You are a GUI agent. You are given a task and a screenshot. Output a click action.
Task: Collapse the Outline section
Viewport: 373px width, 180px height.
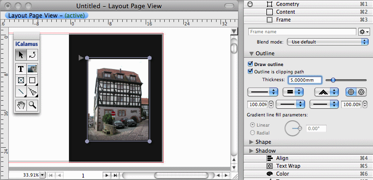(251, 54)
